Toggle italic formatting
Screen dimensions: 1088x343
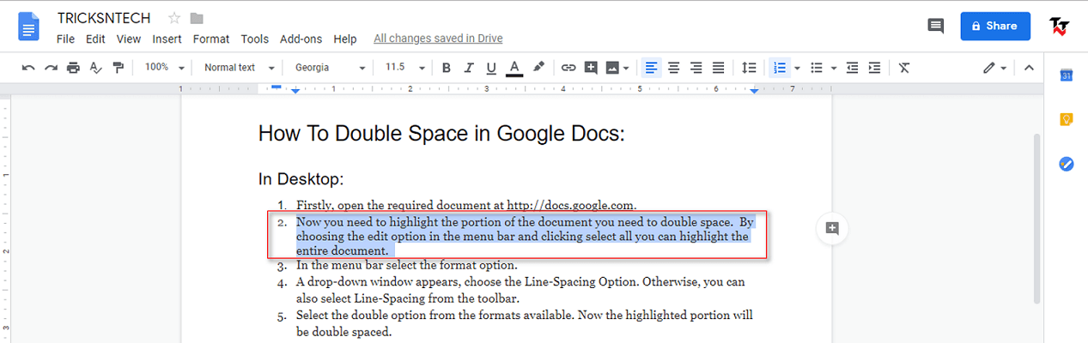pos(469,68)
